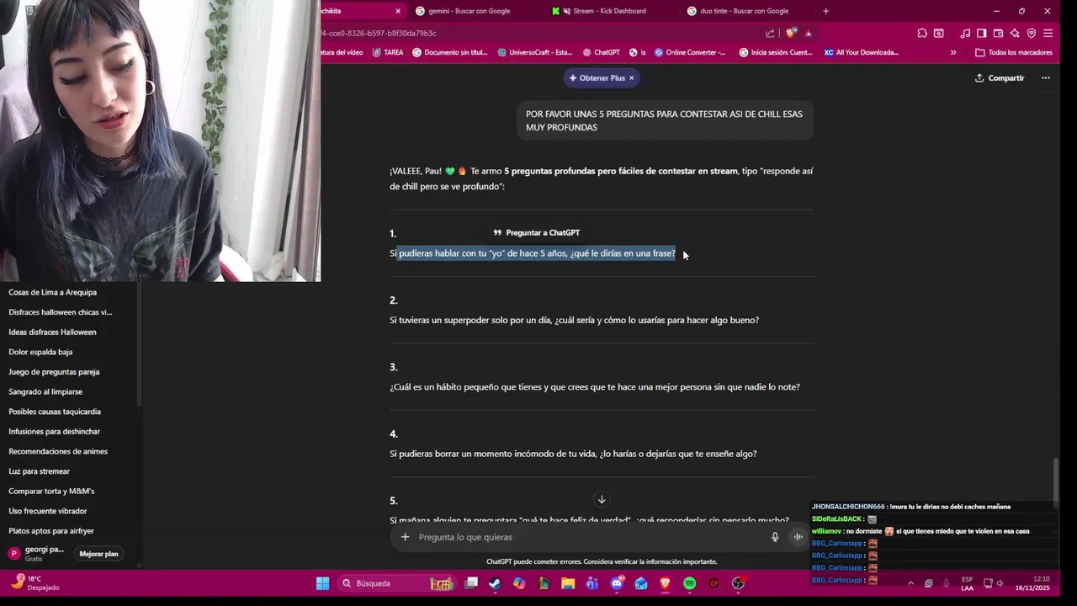Open Task View from the taskbar
The height and width of the screenshot is (606, 1077).
point(471,583)
